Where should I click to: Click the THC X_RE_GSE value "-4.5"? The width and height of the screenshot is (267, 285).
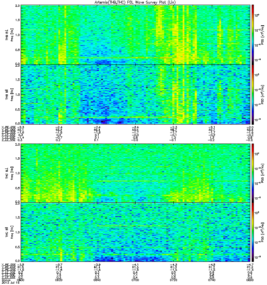212,264
